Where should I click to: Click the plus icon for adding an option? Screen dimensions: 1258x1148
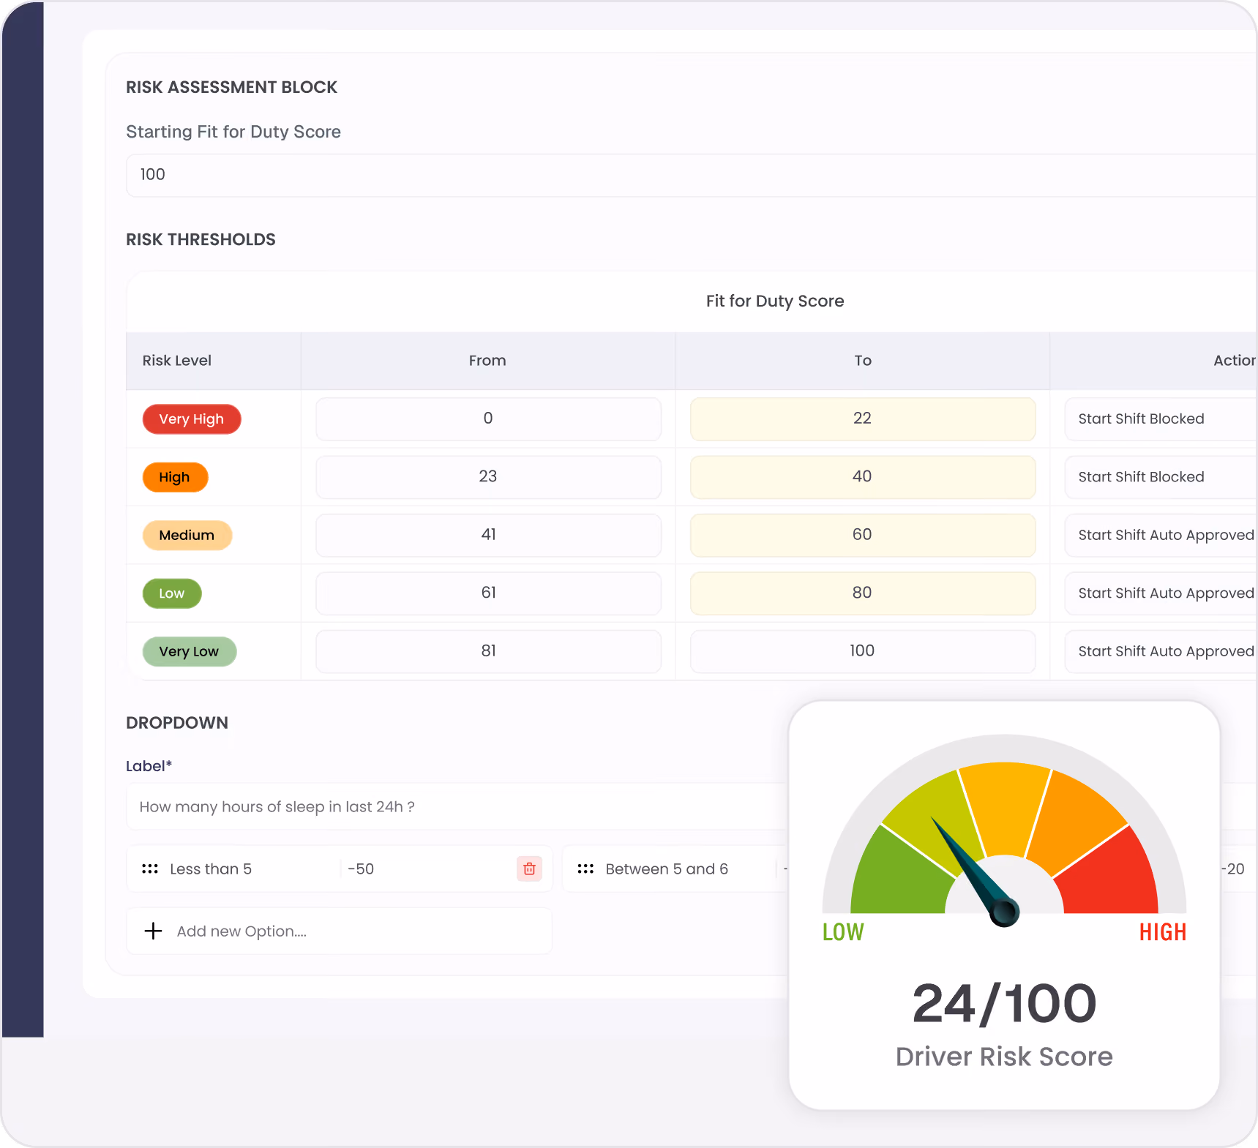[x=153, y=931]
